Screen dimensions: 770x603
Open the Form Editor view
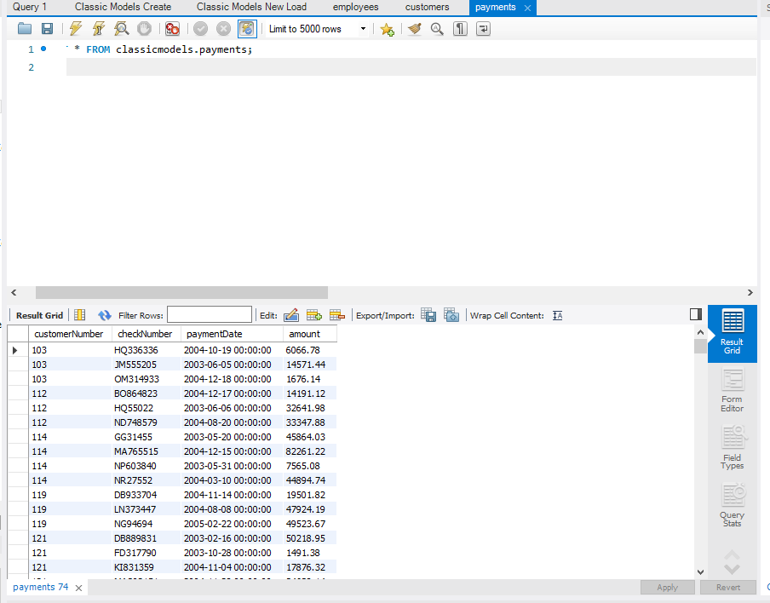(733, 391)
